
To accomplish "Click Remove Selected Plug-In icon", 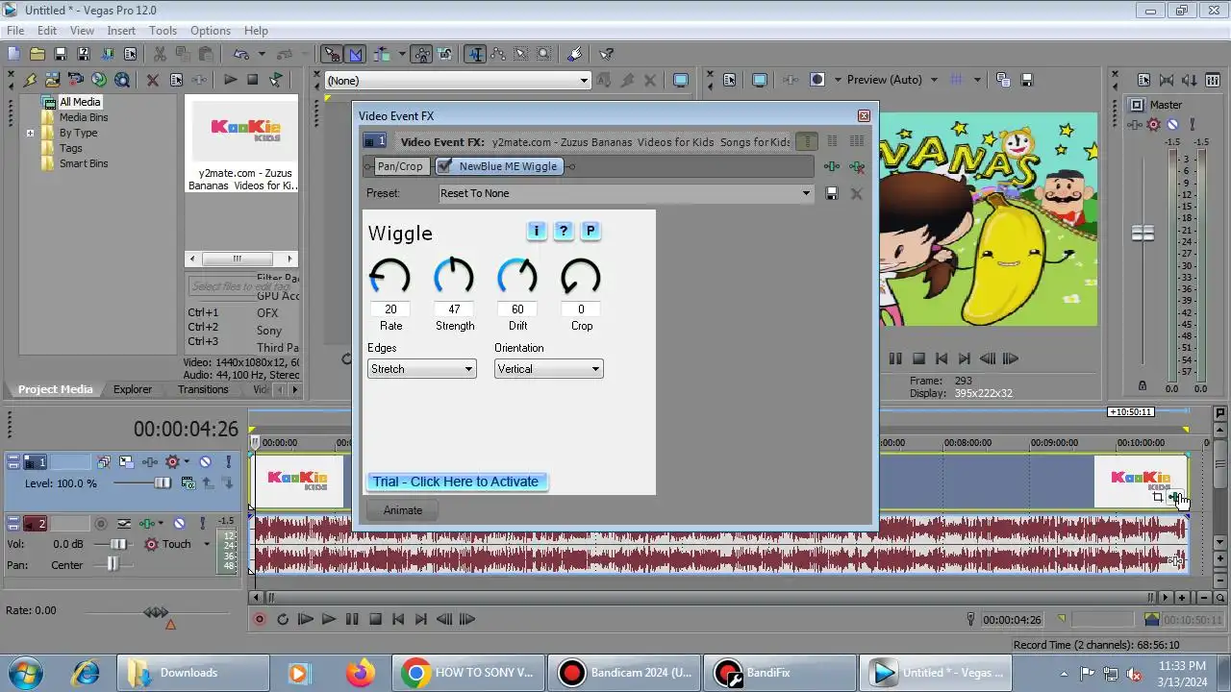I will click(856, 166).
